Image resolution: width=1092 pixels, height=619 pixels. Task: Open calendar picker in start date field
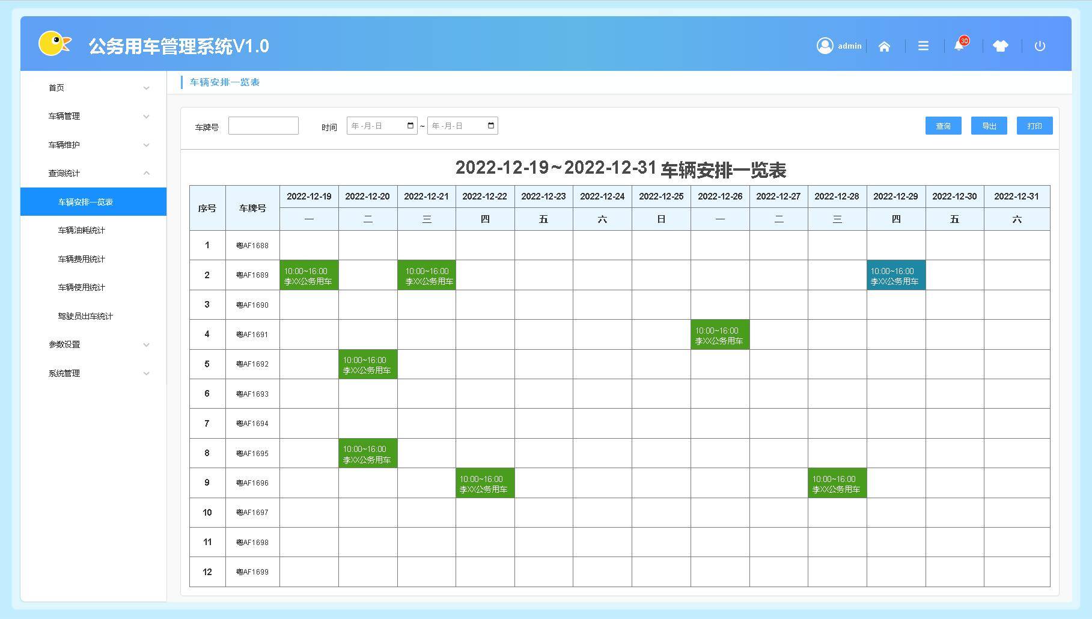(410, 126)
